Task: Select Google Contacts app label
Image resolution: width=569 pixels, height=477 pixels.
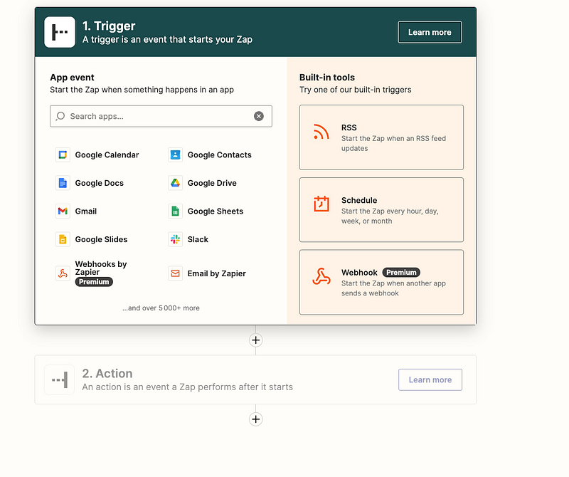Action: (x=220, y=154)
